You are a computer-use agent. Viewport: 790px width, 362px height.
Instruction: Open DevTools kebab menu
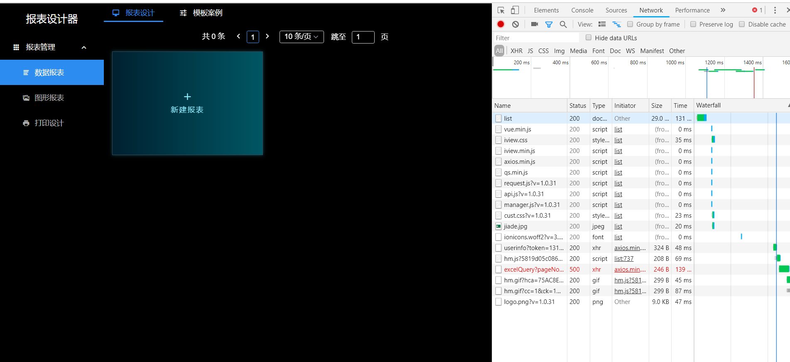pos(775,10)
